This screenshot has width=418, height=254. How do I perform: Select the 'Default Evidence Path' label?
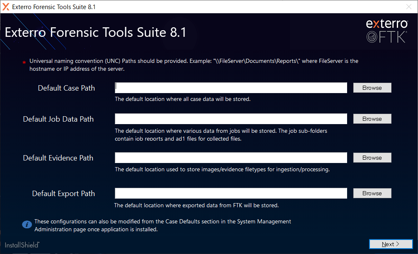click(58, 158)
